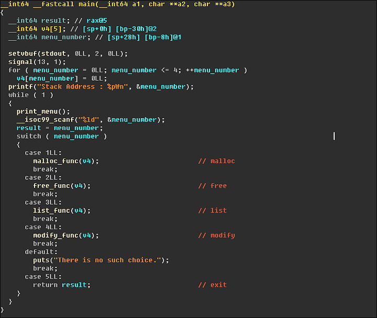This screenshot has width=377, height=318.
Task: Click the print_menu() call
Action: coord(43,112)
